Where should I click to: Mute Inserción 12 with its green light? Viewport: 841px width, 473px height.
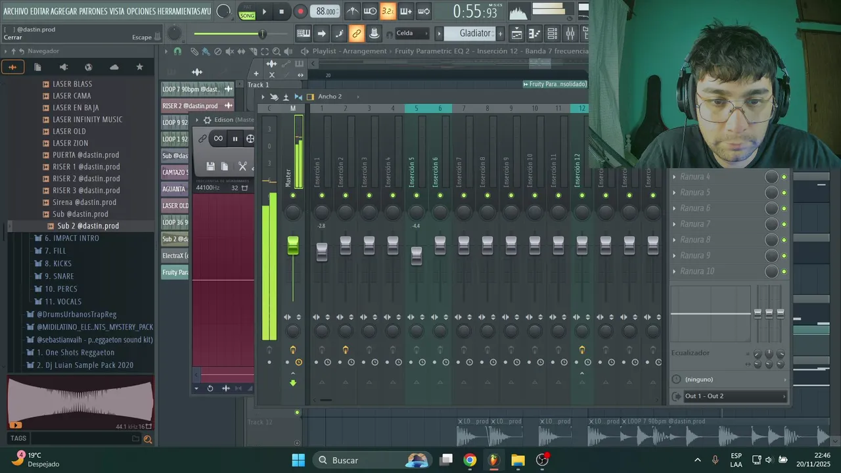[x=582, y=195]
